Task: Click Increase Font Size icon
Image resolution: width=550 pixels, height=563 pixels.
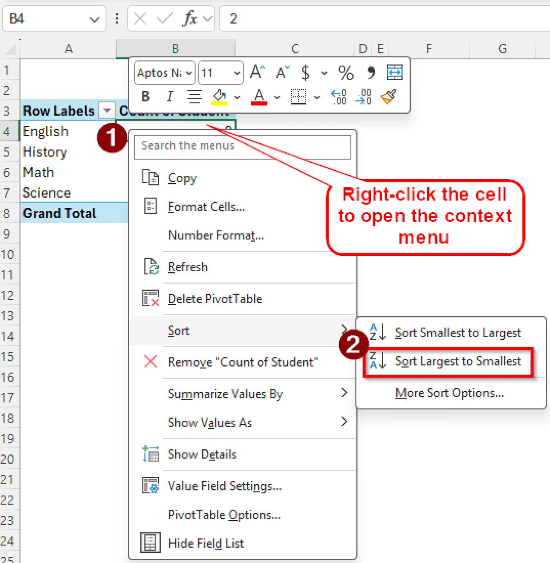Action: pyautogui.click(x=257, y=72)
